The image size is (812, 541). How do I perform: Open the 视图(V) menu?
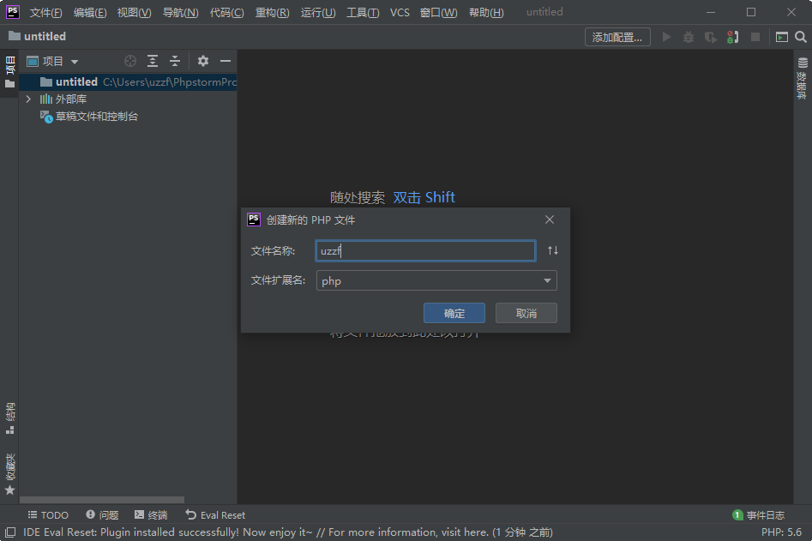(134, 12)
